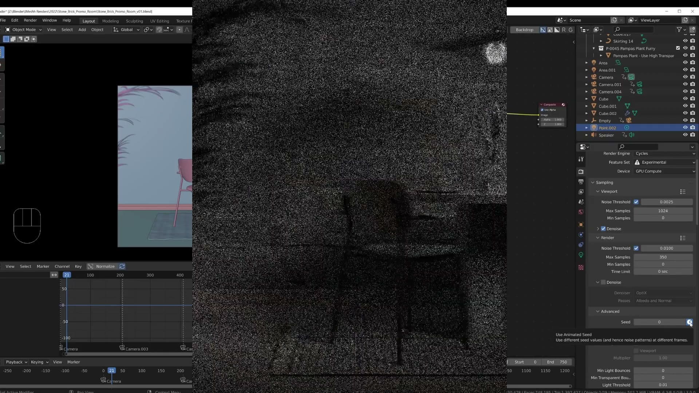699x393 pixels.
Task: Collapse the P-0045 Pampas Plant Furry collection
Action: 594,48
